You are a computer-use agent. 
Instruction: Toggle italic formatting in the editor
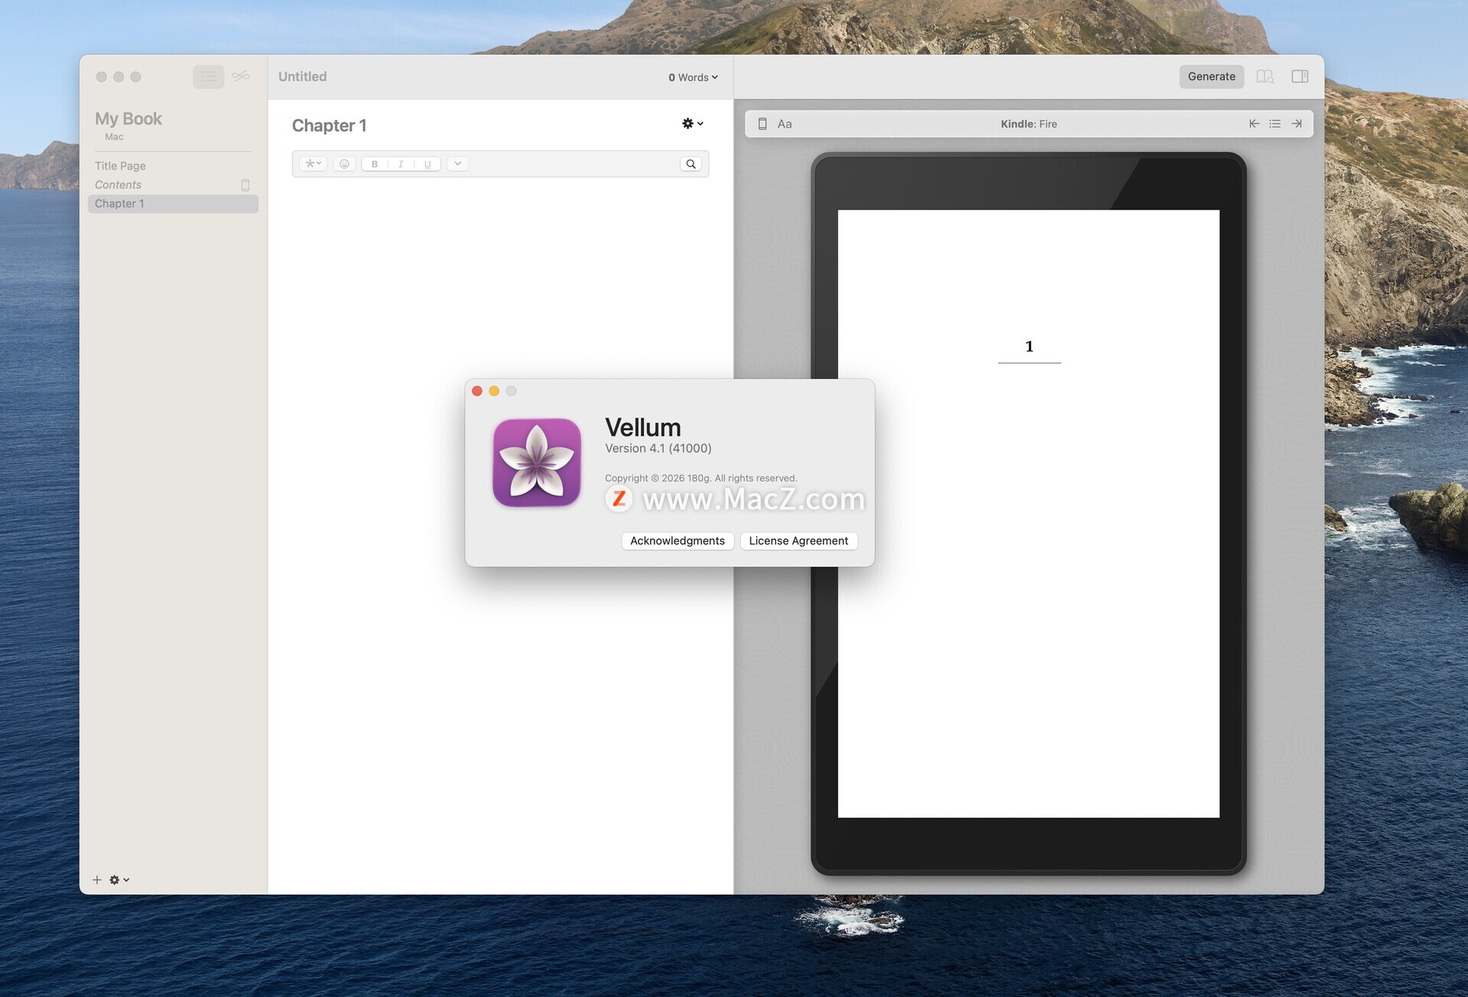click(x=401, y=164)
